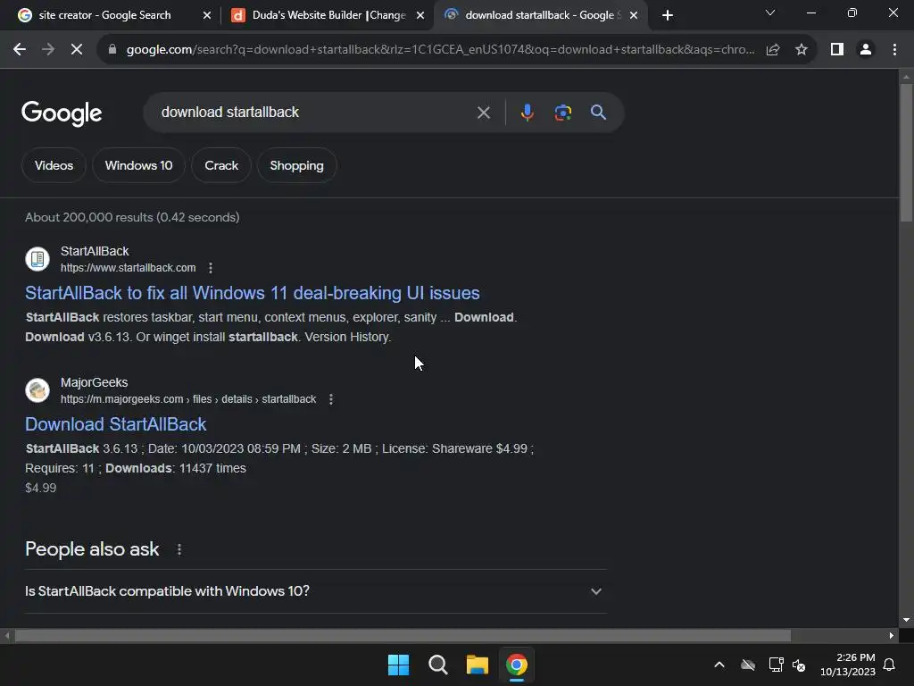914x686 pixels.
Task: Start voice search with microphone
Action: pyautogui.click(x=527, y=113)
